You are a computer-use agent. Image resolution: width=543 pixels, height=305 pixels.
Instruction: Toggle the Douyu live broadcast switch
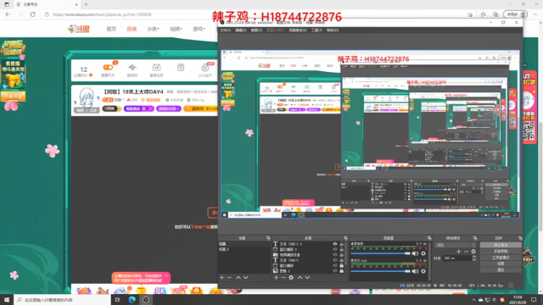(x=108, y=68)
